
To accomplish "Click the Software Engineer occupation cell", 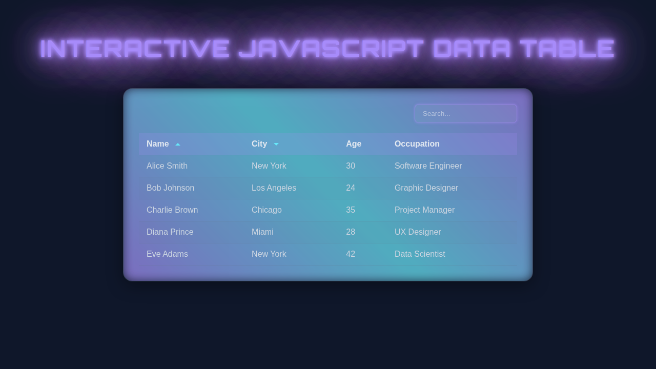I will (452, 166).
